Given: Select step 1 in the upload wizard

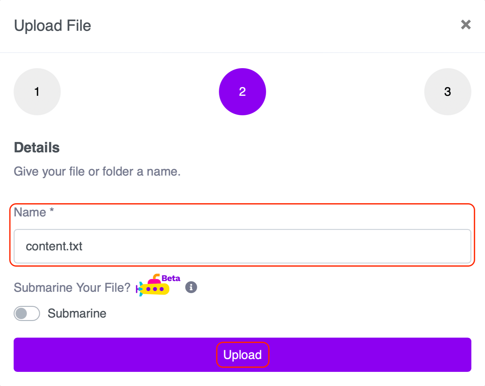Looking at the screenshot, I should [37, 91].
